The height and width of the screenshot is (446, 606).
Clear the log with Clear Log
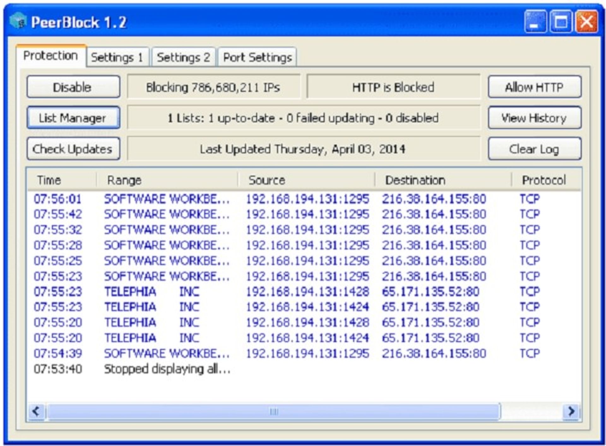(534, 149)
